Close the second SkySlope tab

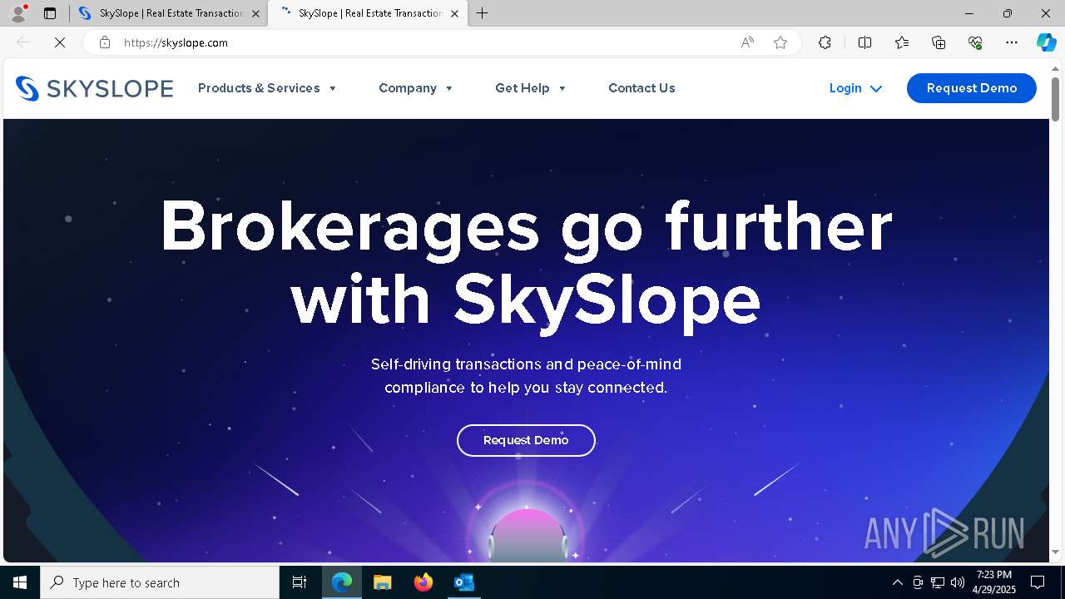(x=454, y=13)
